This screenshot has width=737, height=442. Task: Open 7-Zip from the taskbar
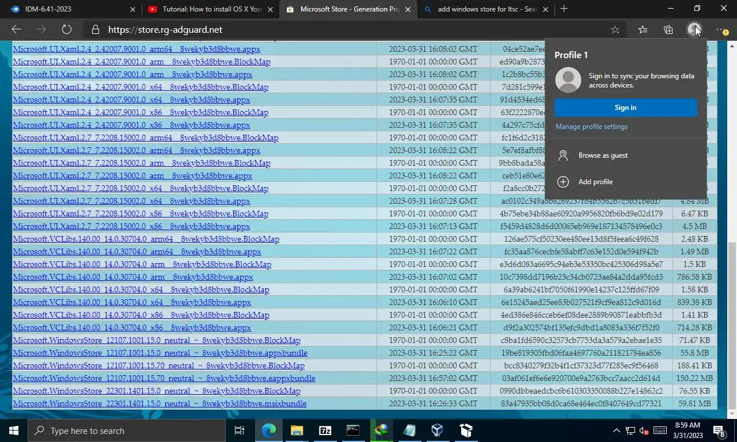point(325,430)
